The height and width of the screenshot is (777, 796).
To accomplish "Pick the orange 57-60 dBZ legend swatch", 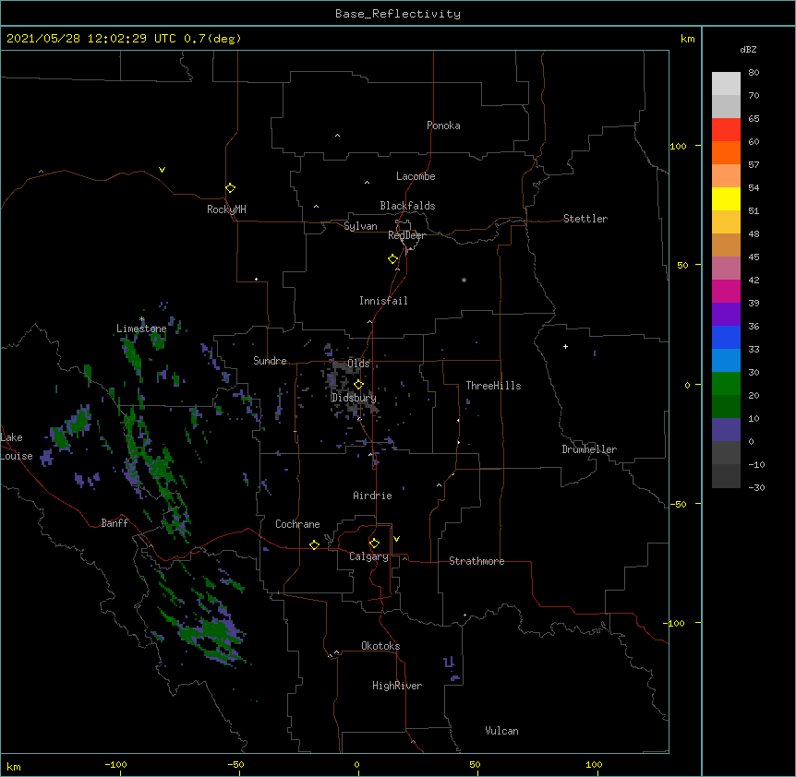I will click(x=726, y=153).
